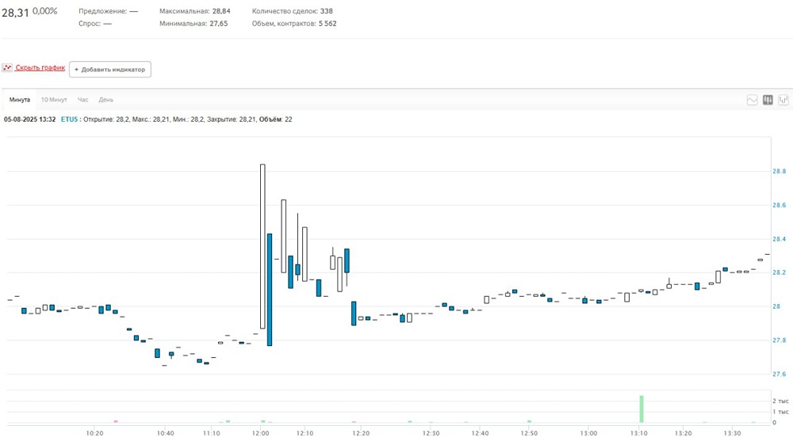This screenshot has height=437, width=793.
Task: Click the tall green volume bar at 13:10
Action: [x=641, y=408]
